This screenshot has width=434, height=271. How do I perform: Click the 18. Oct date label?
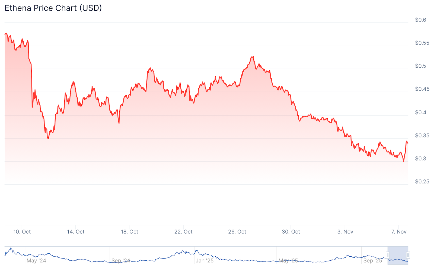point(129,232)
